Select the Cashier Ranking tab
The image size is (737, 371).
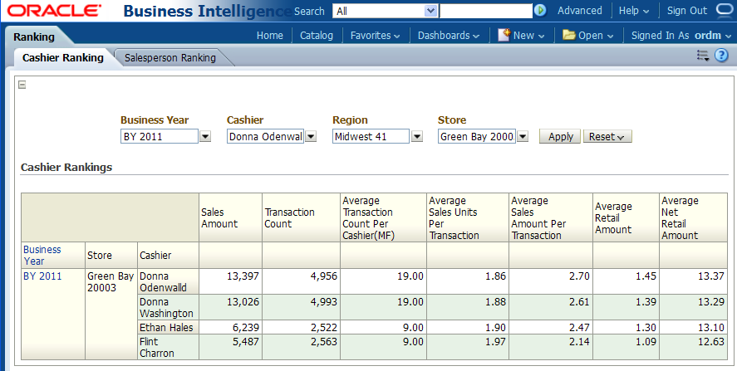(x=63, y=58)
